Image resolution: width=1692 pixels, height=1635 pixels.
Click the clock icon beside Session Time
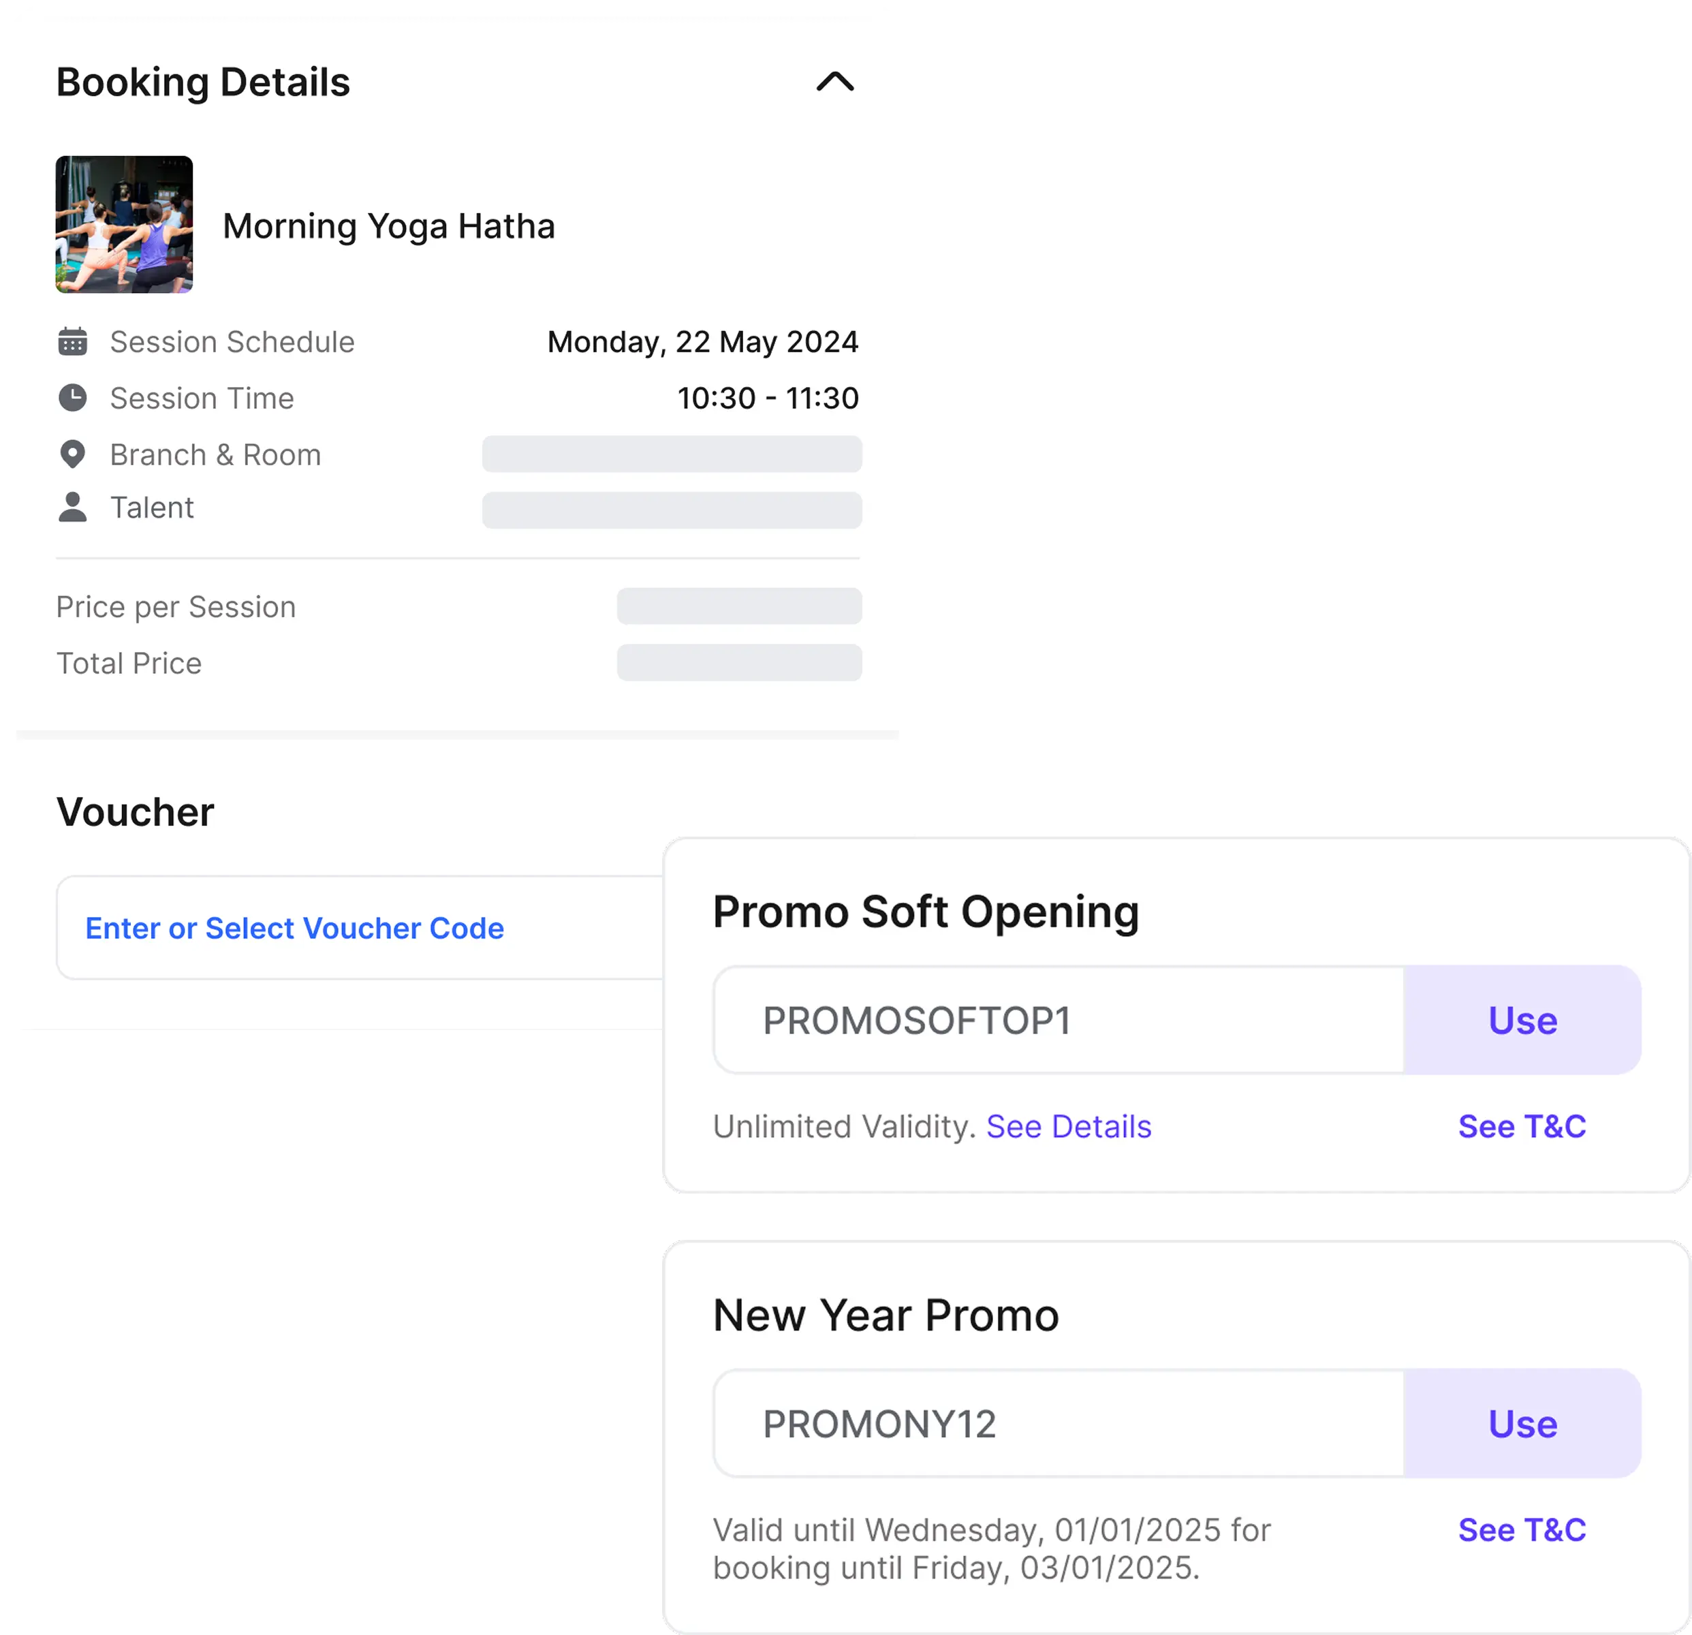point(72,398)
